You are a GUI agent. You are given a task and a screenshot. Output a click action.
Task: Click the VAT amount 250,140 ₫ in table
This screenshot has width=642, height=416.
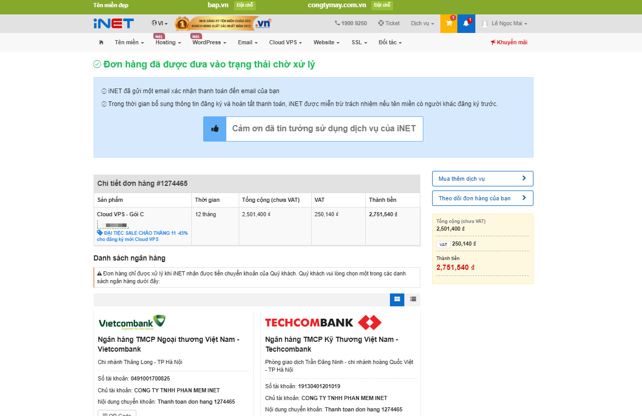tap(327, 214)
